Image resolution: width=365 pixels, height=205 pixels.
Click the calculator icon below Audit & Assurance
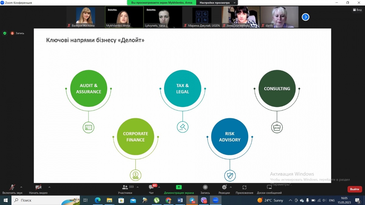pyautogui.click(x=89, y=127)
